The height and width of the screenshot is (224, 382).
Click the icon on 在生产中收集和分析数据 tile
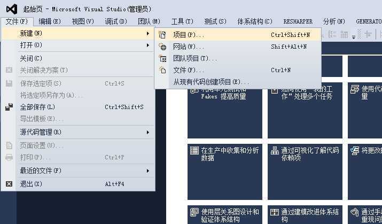[x=194, y=150]
